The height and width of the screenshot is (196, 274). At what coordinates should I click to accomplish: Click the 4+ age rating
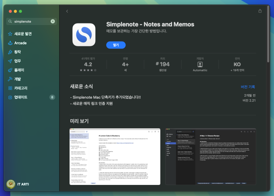[125, 64]
